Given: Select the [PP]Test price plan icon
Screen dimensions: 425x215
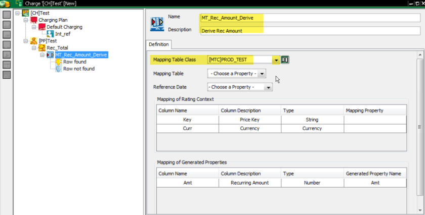Looking at the screenshot, I should (33, 41).
